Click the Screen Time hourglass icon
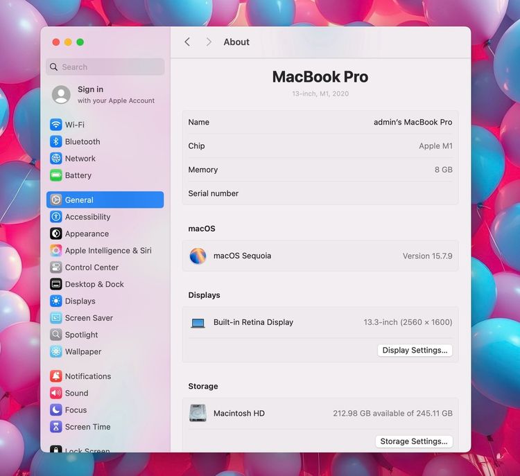This screenshot has width=520, height=476. (x=55, y=427)
